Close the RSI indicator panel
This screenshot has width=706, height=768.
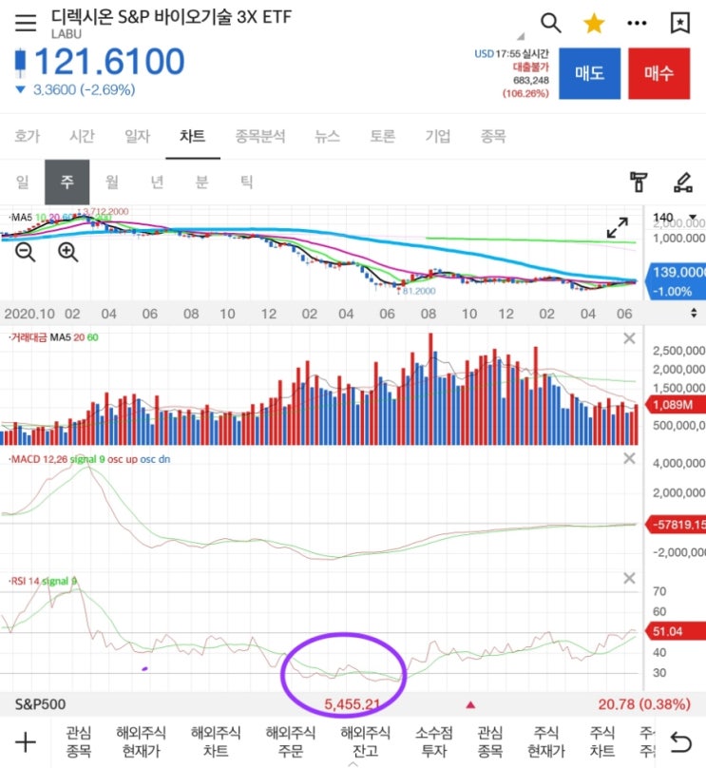(x=629, y=579)
